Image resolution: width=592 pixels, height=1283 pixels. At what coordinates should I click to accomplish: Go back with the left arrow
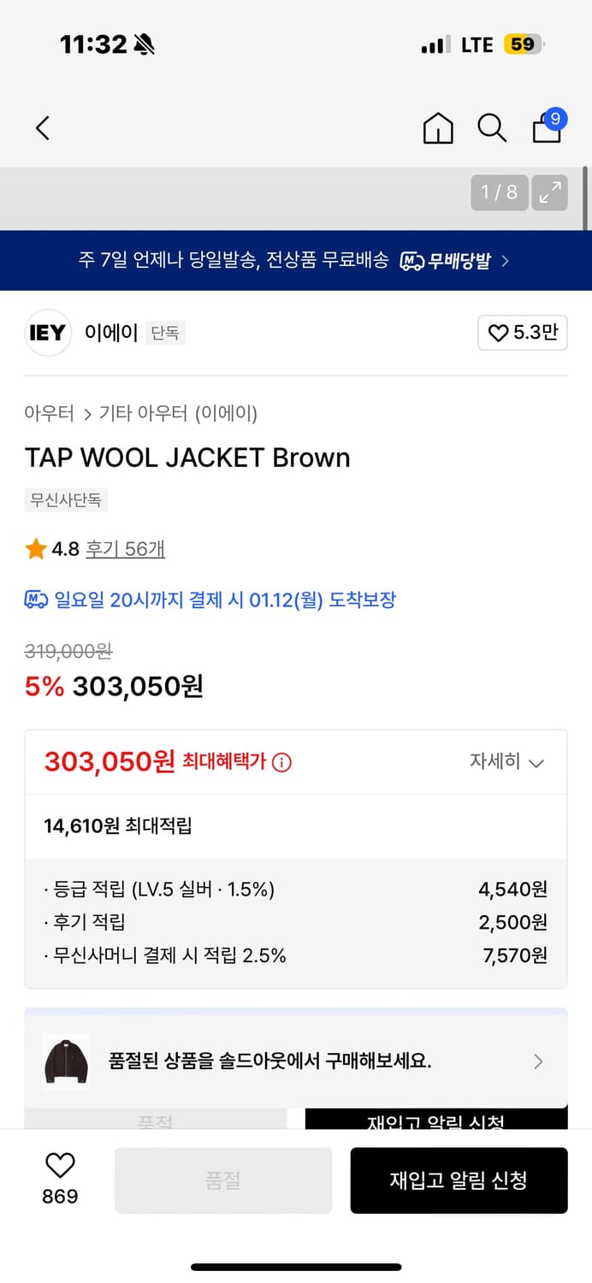tap(43, 127)
